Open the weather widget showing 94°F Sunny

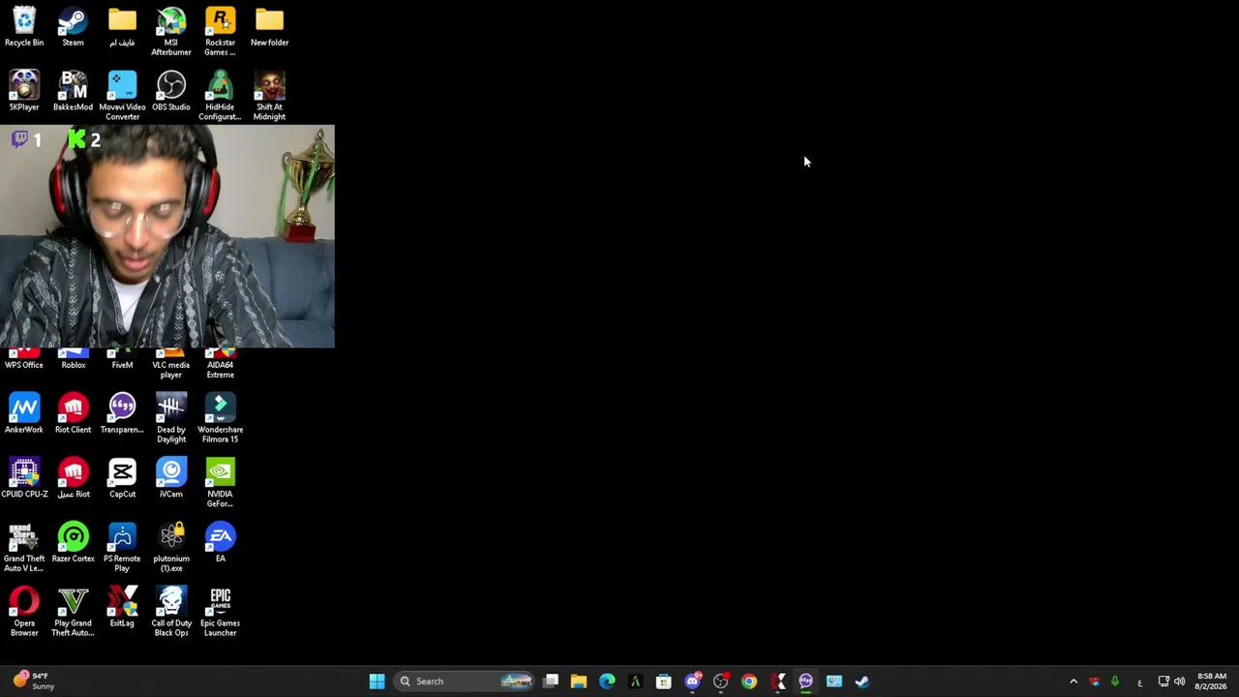(33, 682)
